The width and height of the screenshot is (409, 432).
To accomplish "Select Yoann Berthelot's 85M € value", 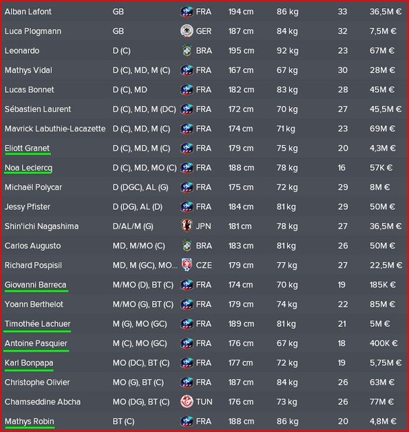I will tap(382, 304).
